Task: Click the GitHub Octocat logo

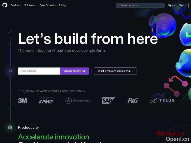Action: coord(5,5)
